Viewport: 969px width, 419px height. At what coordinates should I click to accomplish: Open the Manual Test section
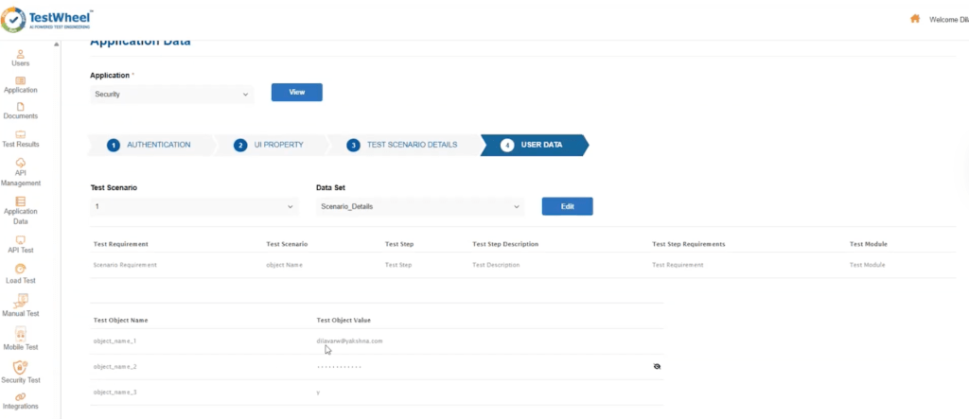click(x=21, y=305)
